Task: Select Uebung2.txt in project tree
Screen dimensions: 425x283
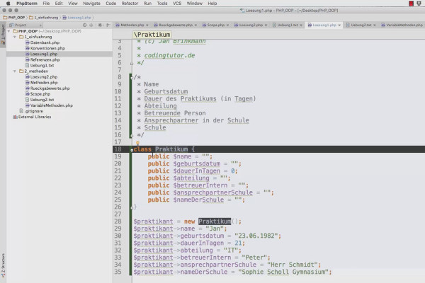Action: [x=42, y=100]
